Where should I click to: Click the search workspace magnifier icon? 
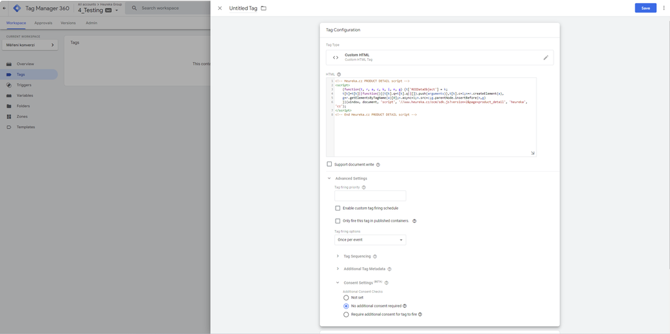[x=134, y=8]
